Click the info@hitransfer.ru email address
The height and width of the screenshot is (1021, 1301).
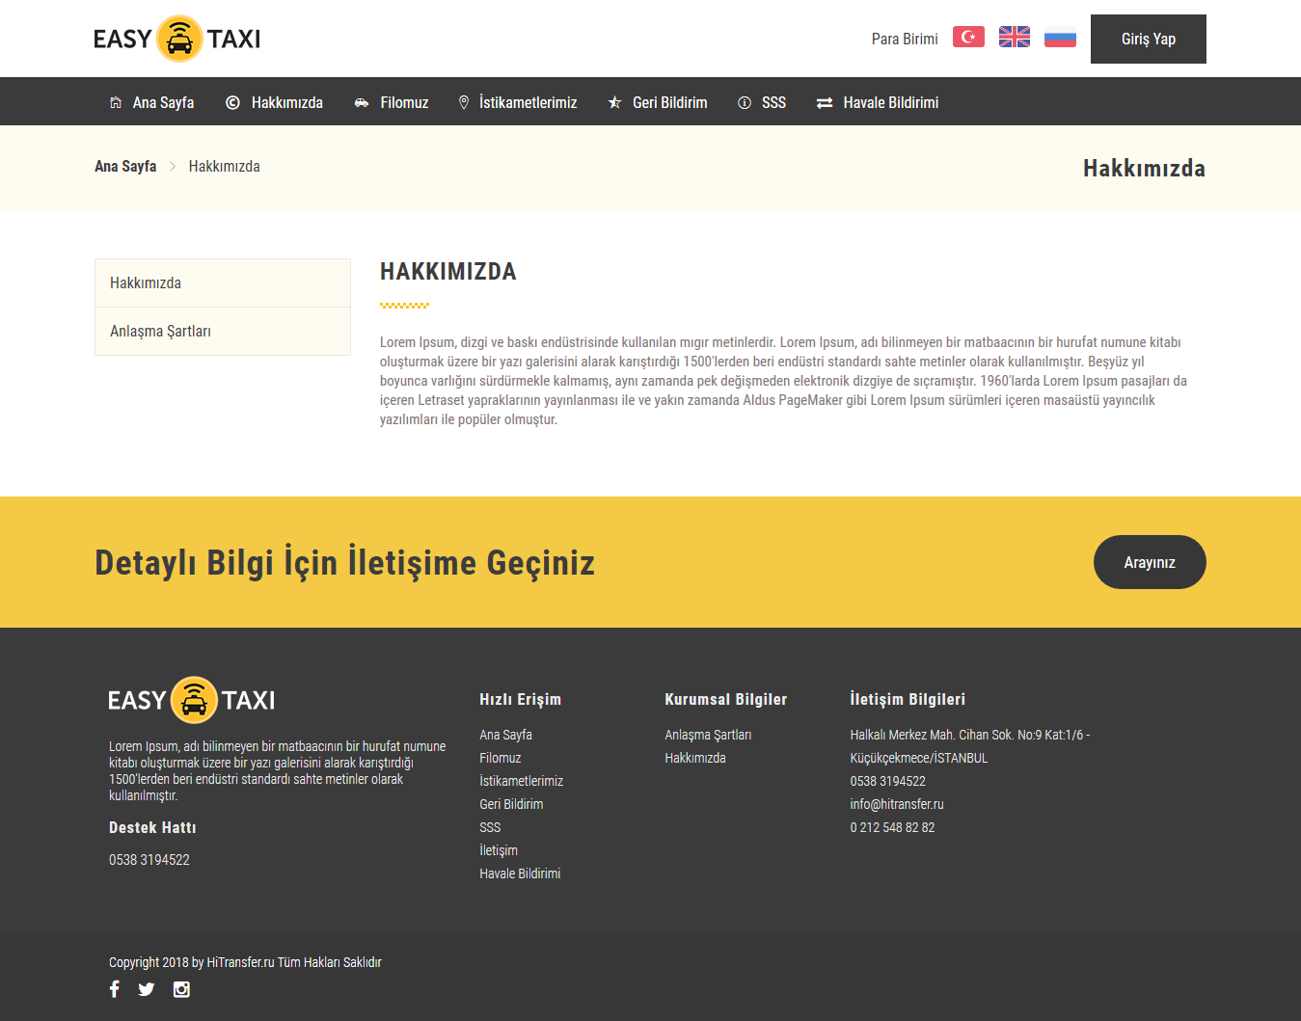[x=897, y=804]
